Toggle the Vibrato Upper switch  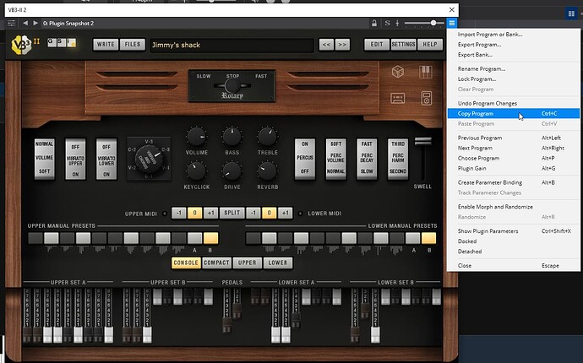point(75,159)
